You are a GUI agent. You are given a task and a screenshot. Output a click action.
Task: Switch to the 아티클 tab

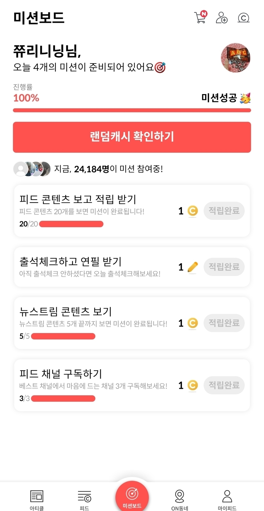(37, 500)
